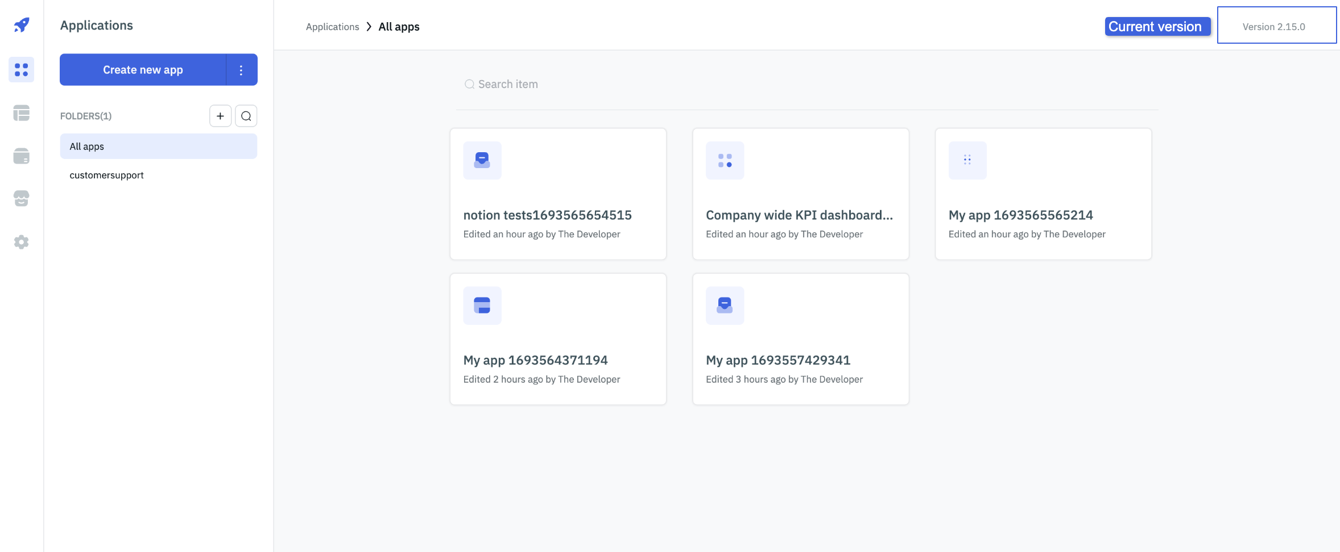Image resolution: width=1340 pixels, height=552 pixels.
Task: Open the notion tests1693565654515 app card
Action: coord(557,194)
